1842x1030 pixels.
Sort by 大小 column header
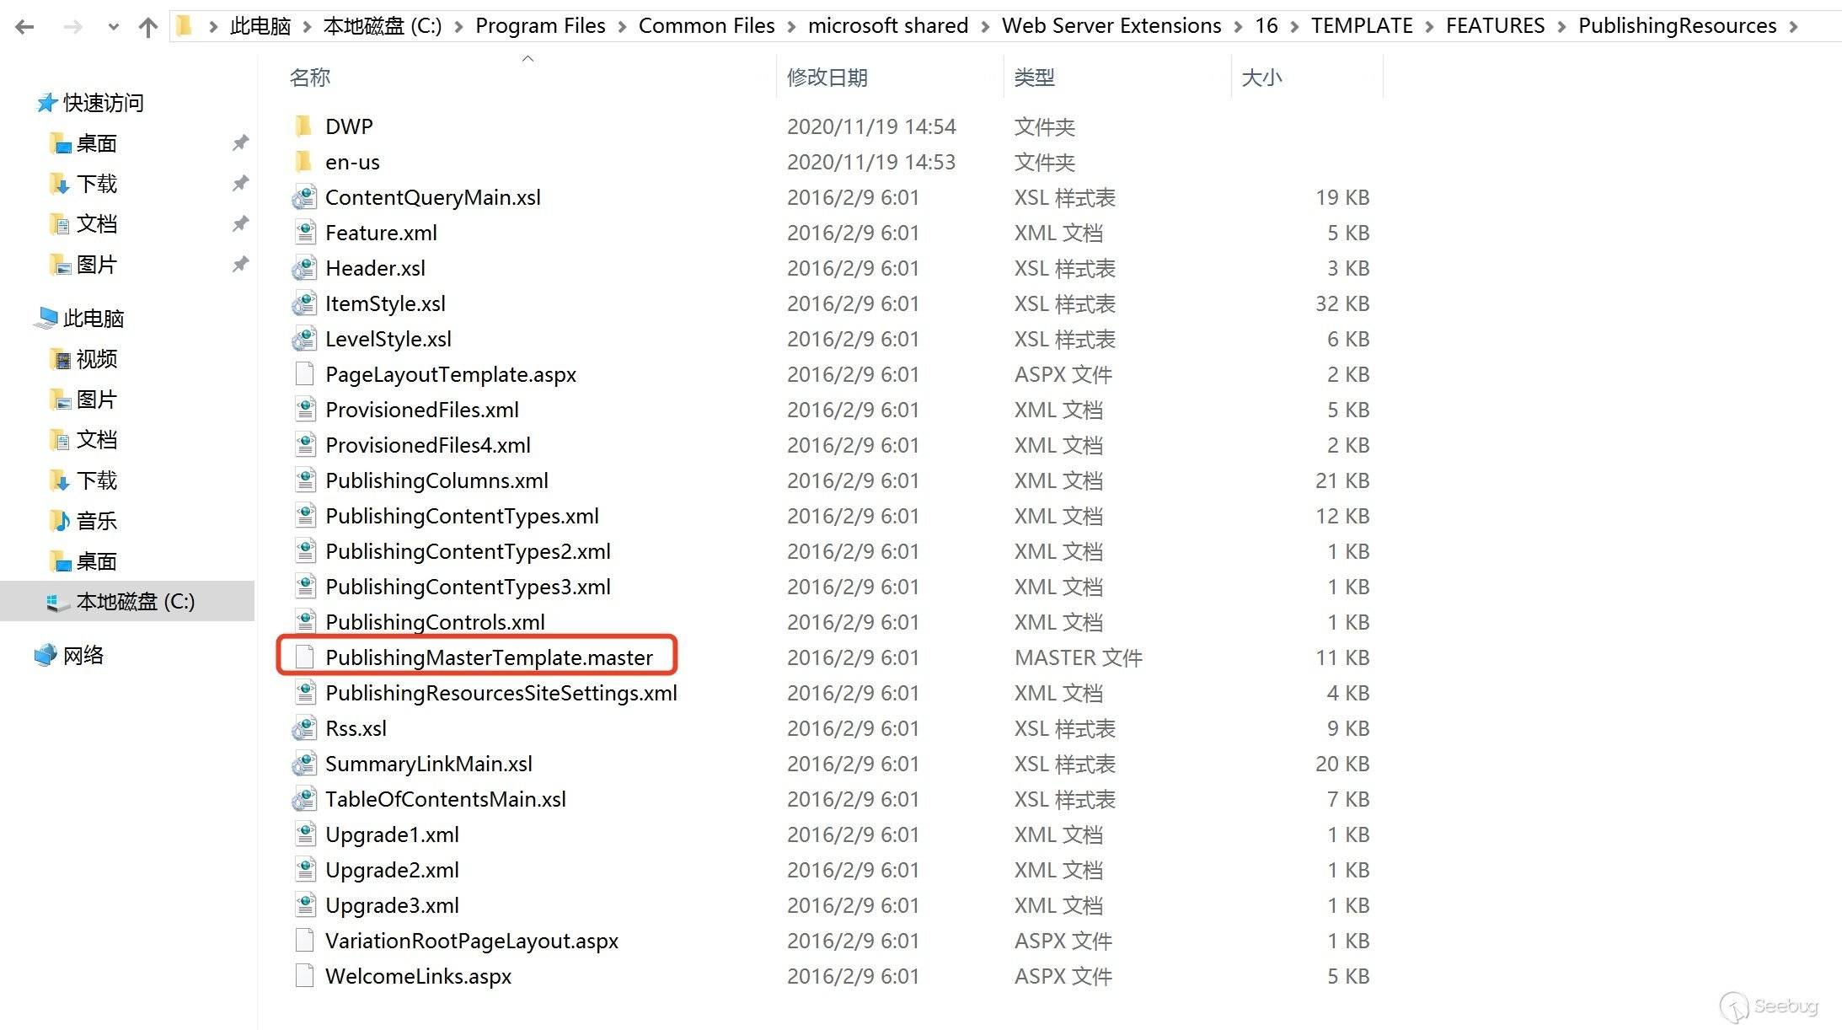(1261, 78)
